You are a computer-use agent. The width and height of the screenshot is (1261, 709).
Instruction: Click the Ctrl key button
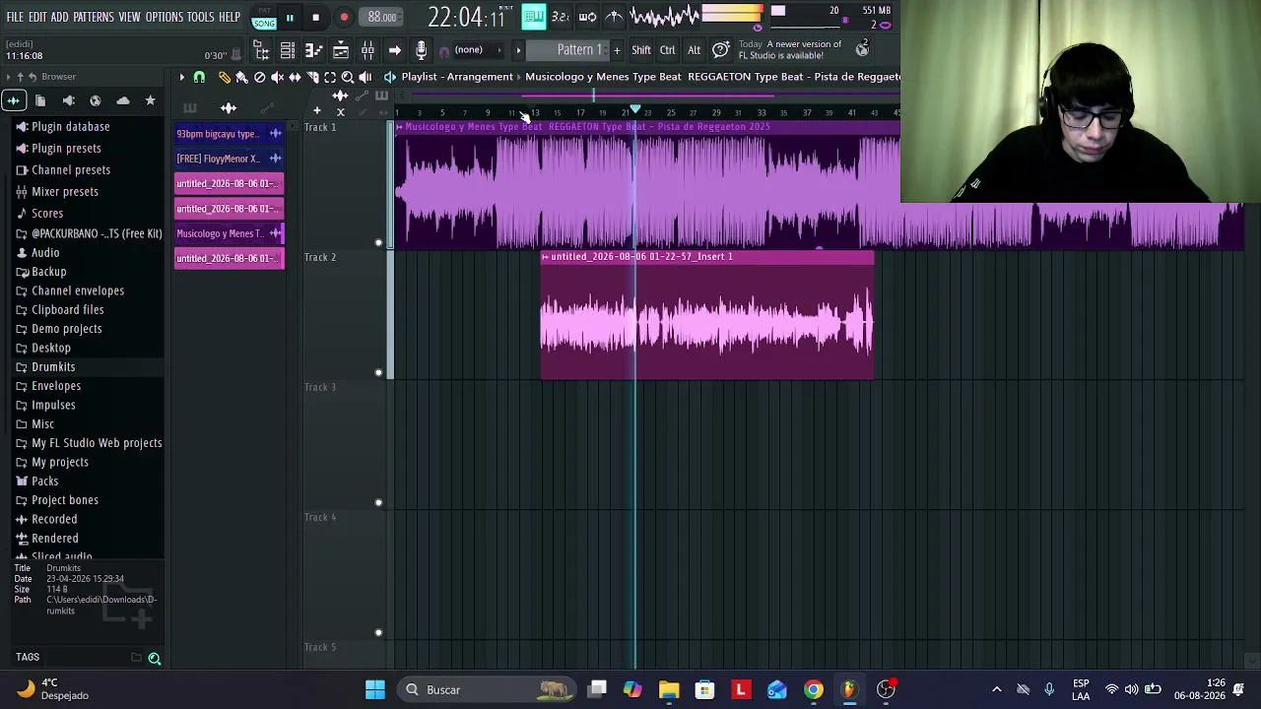(668, 50)
